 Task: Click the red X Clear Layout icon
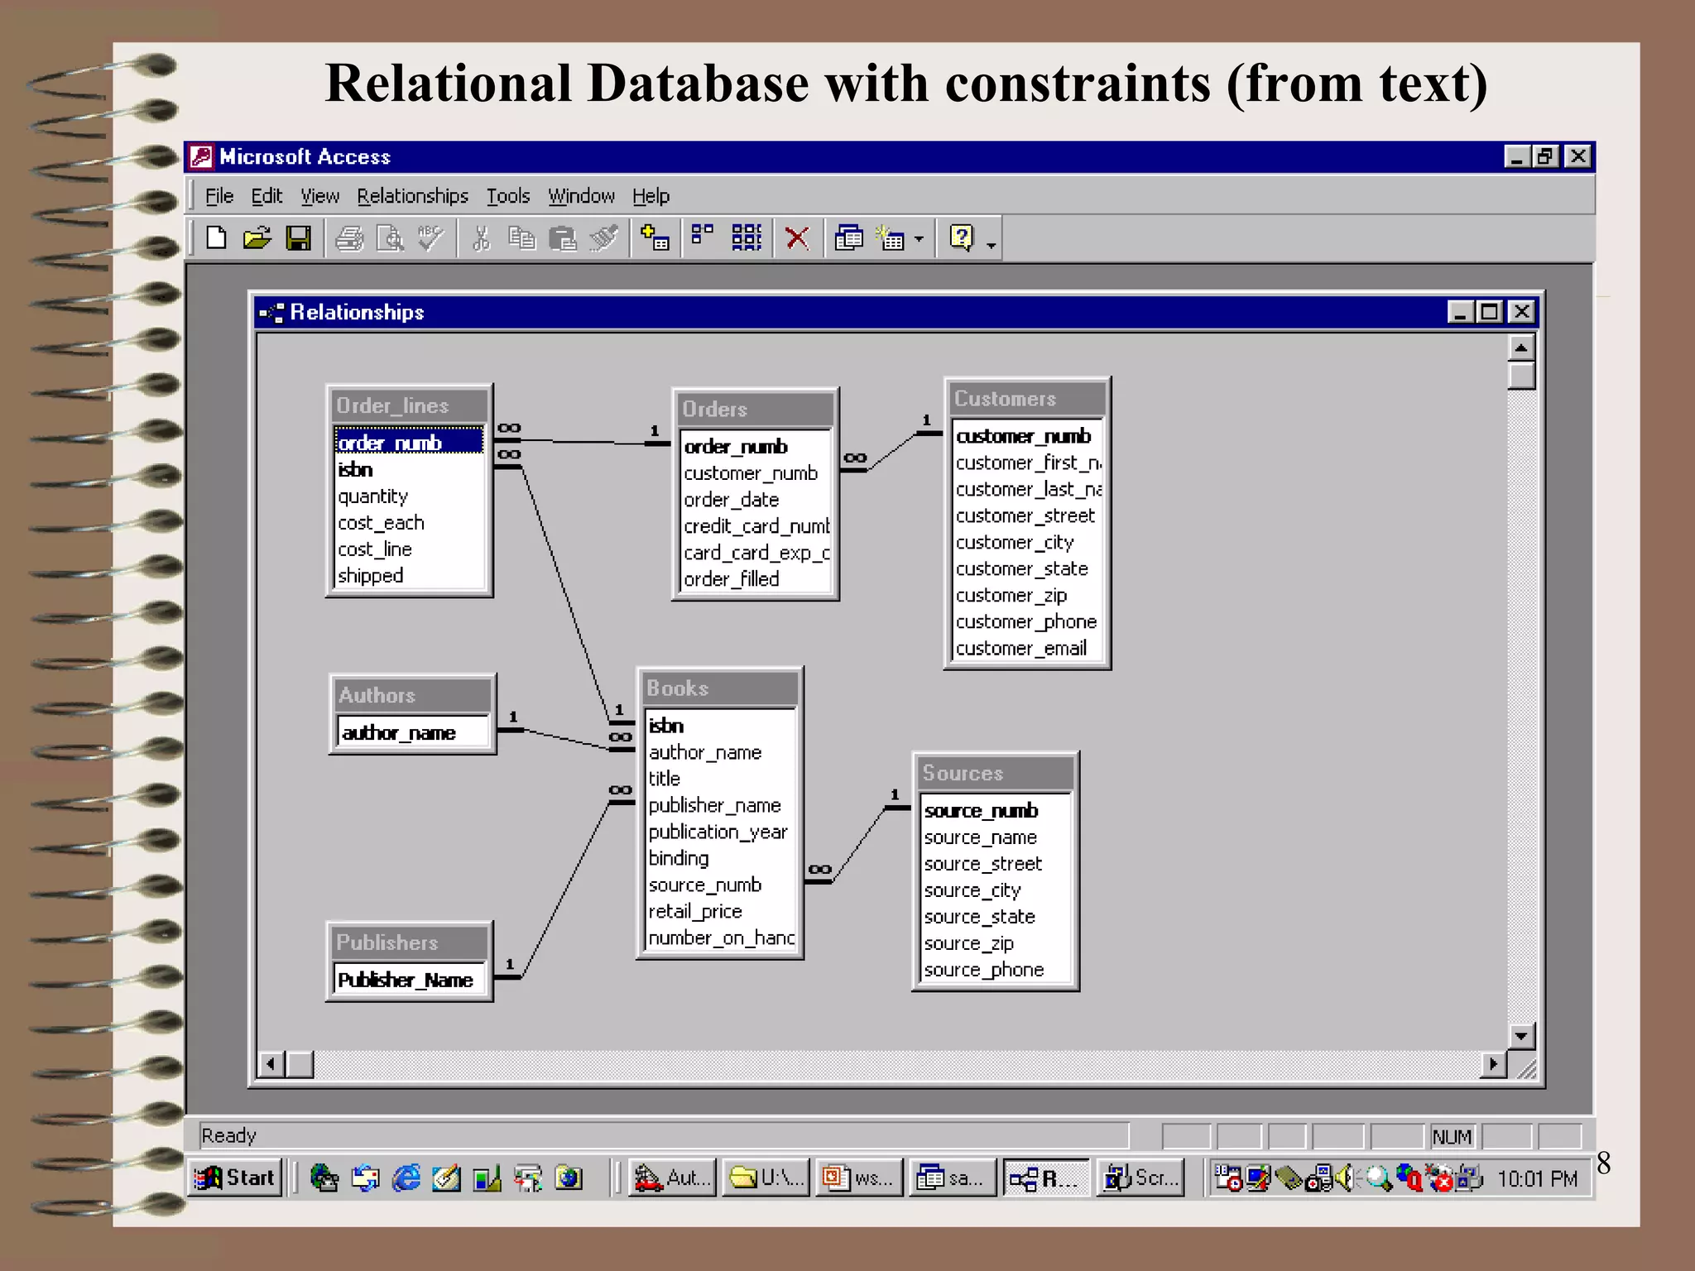point(797,239)
